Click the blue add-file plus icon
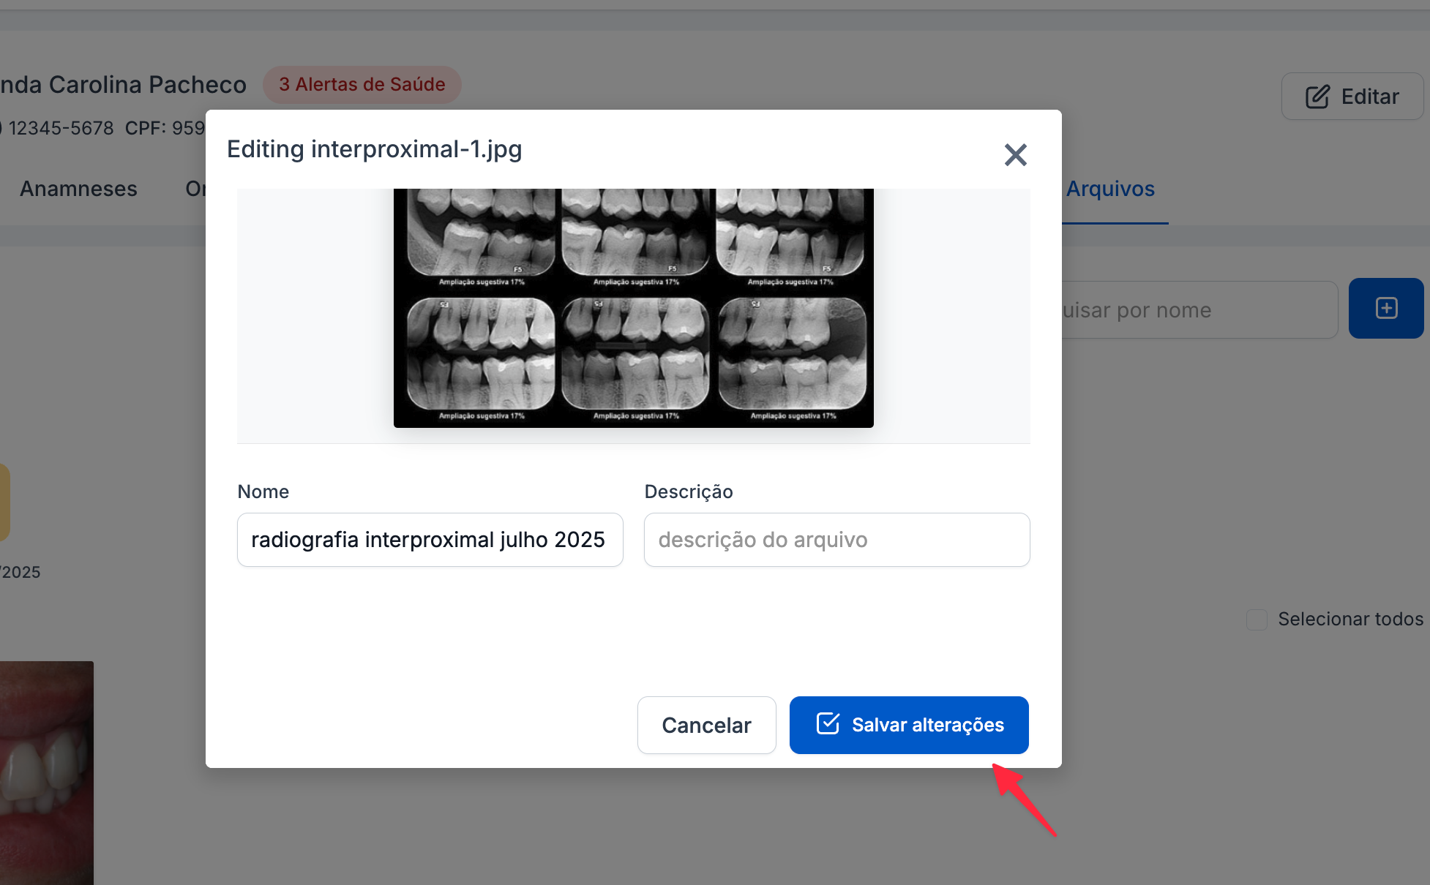Viewport: 1430px width, 885px height. point(1386,308)
